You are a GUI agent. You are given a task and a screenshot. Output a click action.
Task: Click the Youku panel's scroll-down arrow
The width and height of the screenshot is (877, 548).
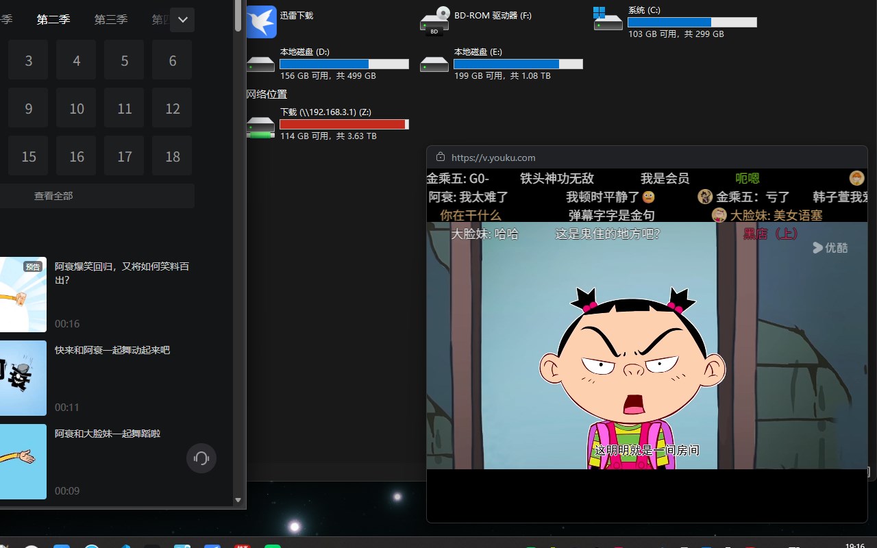point(238,501)
